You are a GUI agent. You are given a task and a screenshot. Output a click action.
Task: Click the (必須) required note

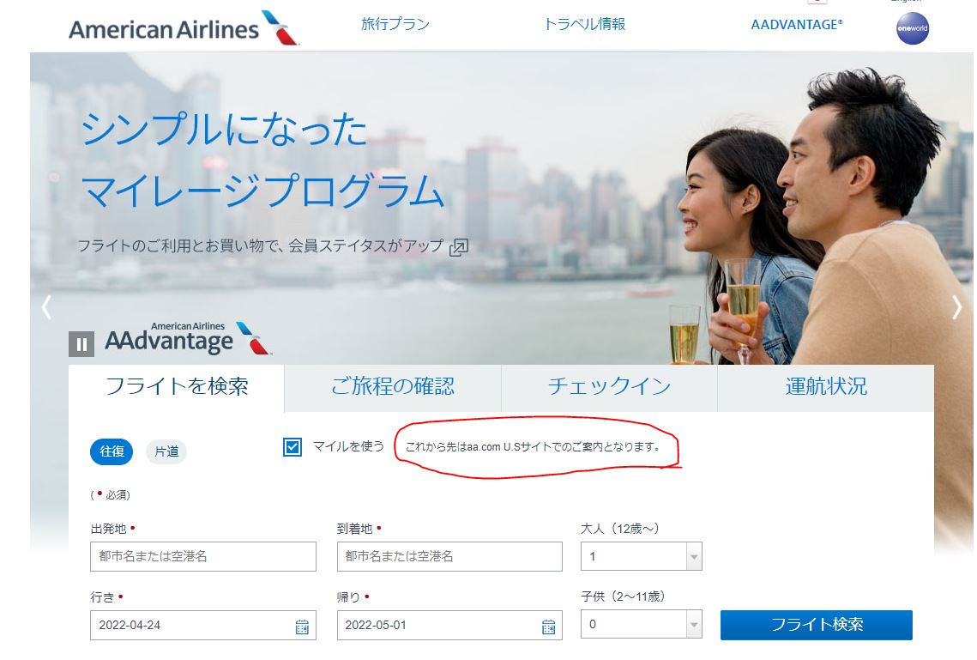pyautogui.click(x=111, y=495)
